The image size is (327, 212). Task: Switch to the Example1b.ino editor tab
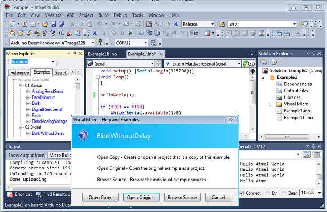pyautogui.click(x=102, y=54)
